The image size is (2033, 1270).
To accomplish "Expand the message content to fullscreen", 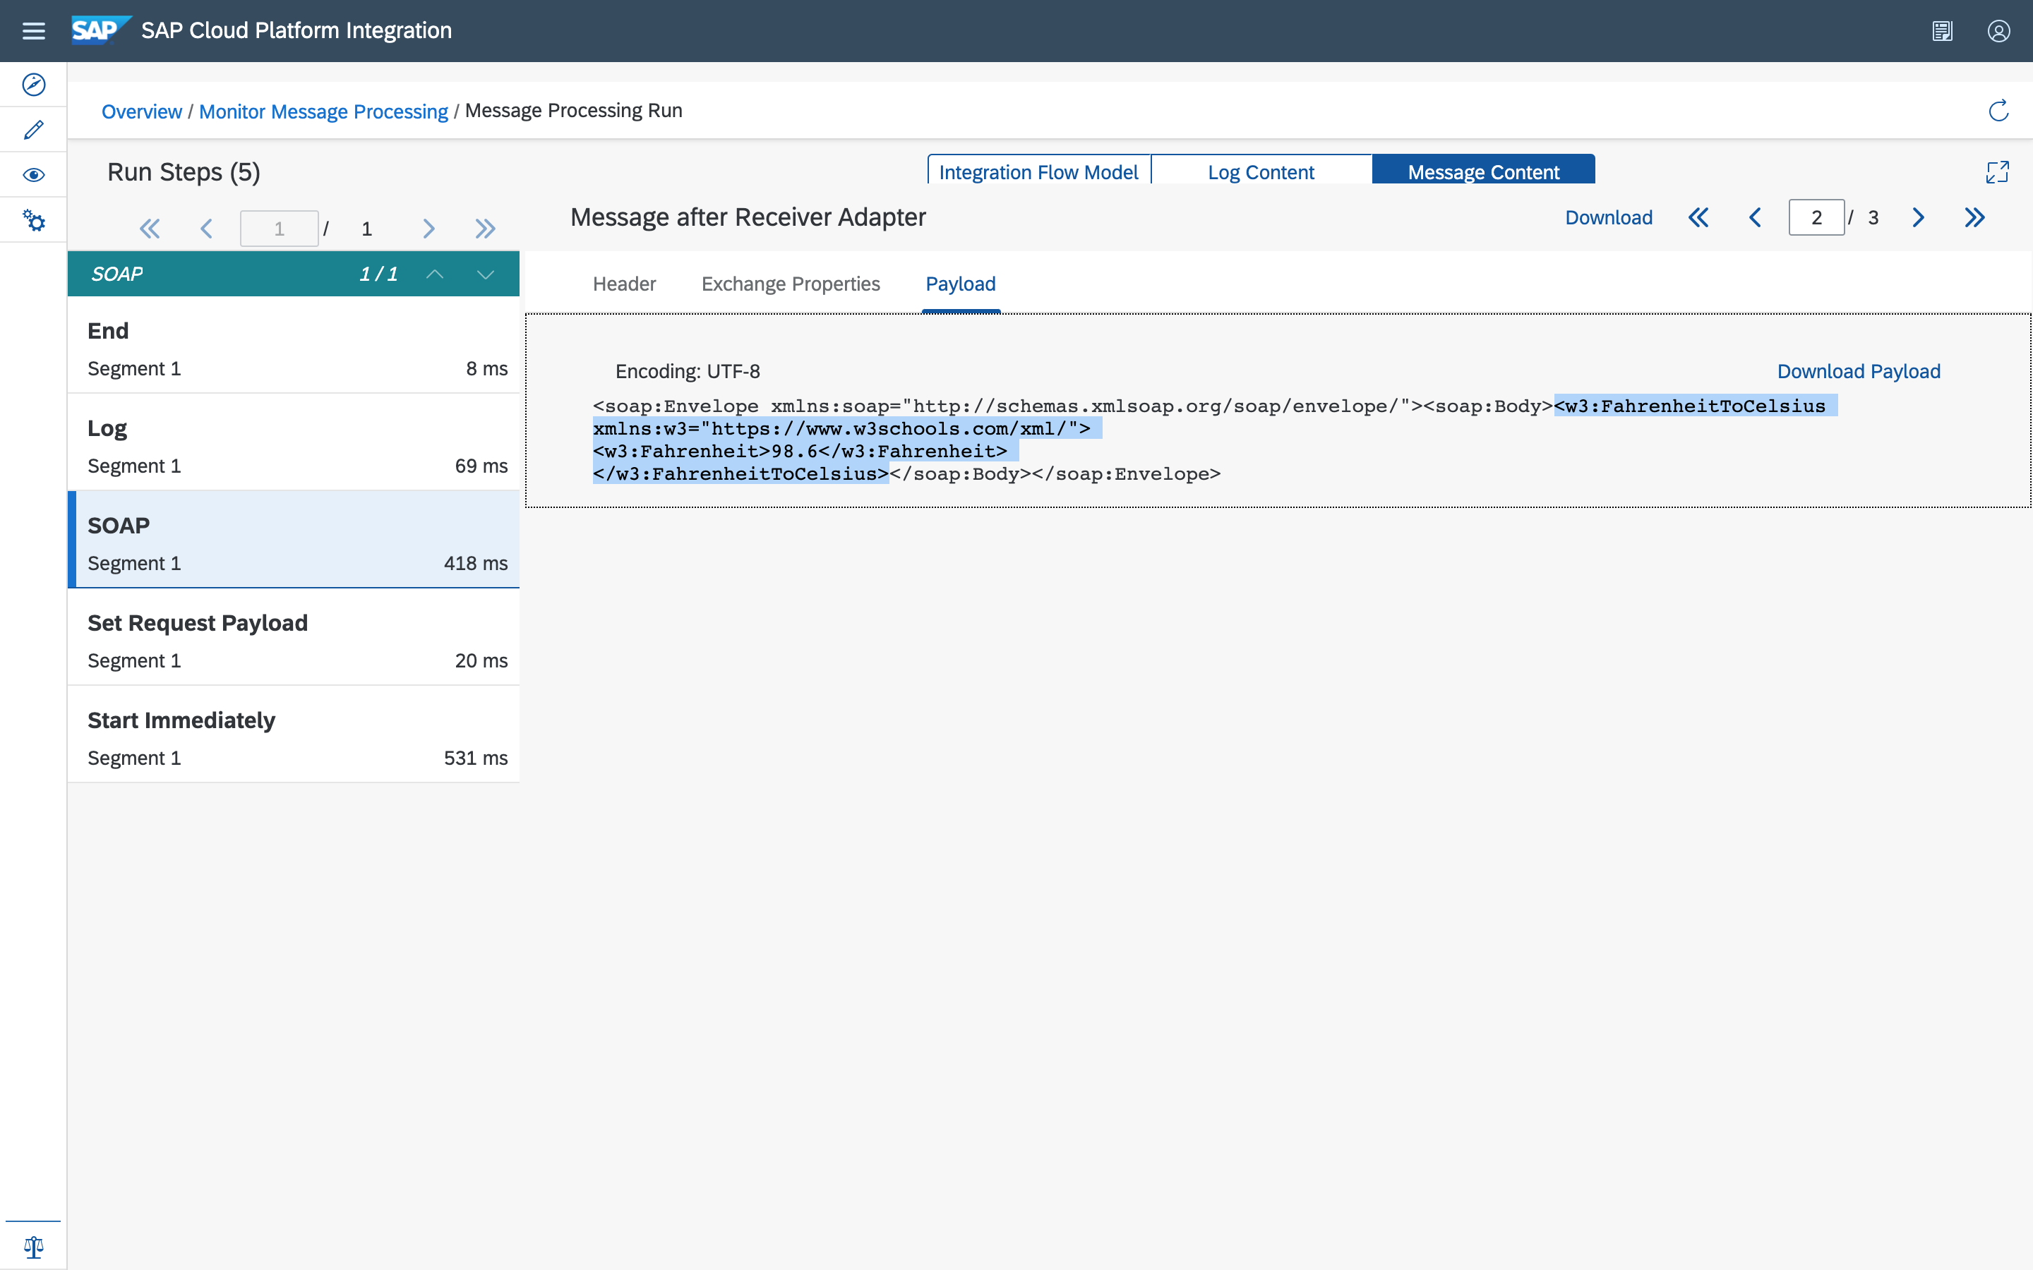I will pyautogui.click(x=1998, y=171).
